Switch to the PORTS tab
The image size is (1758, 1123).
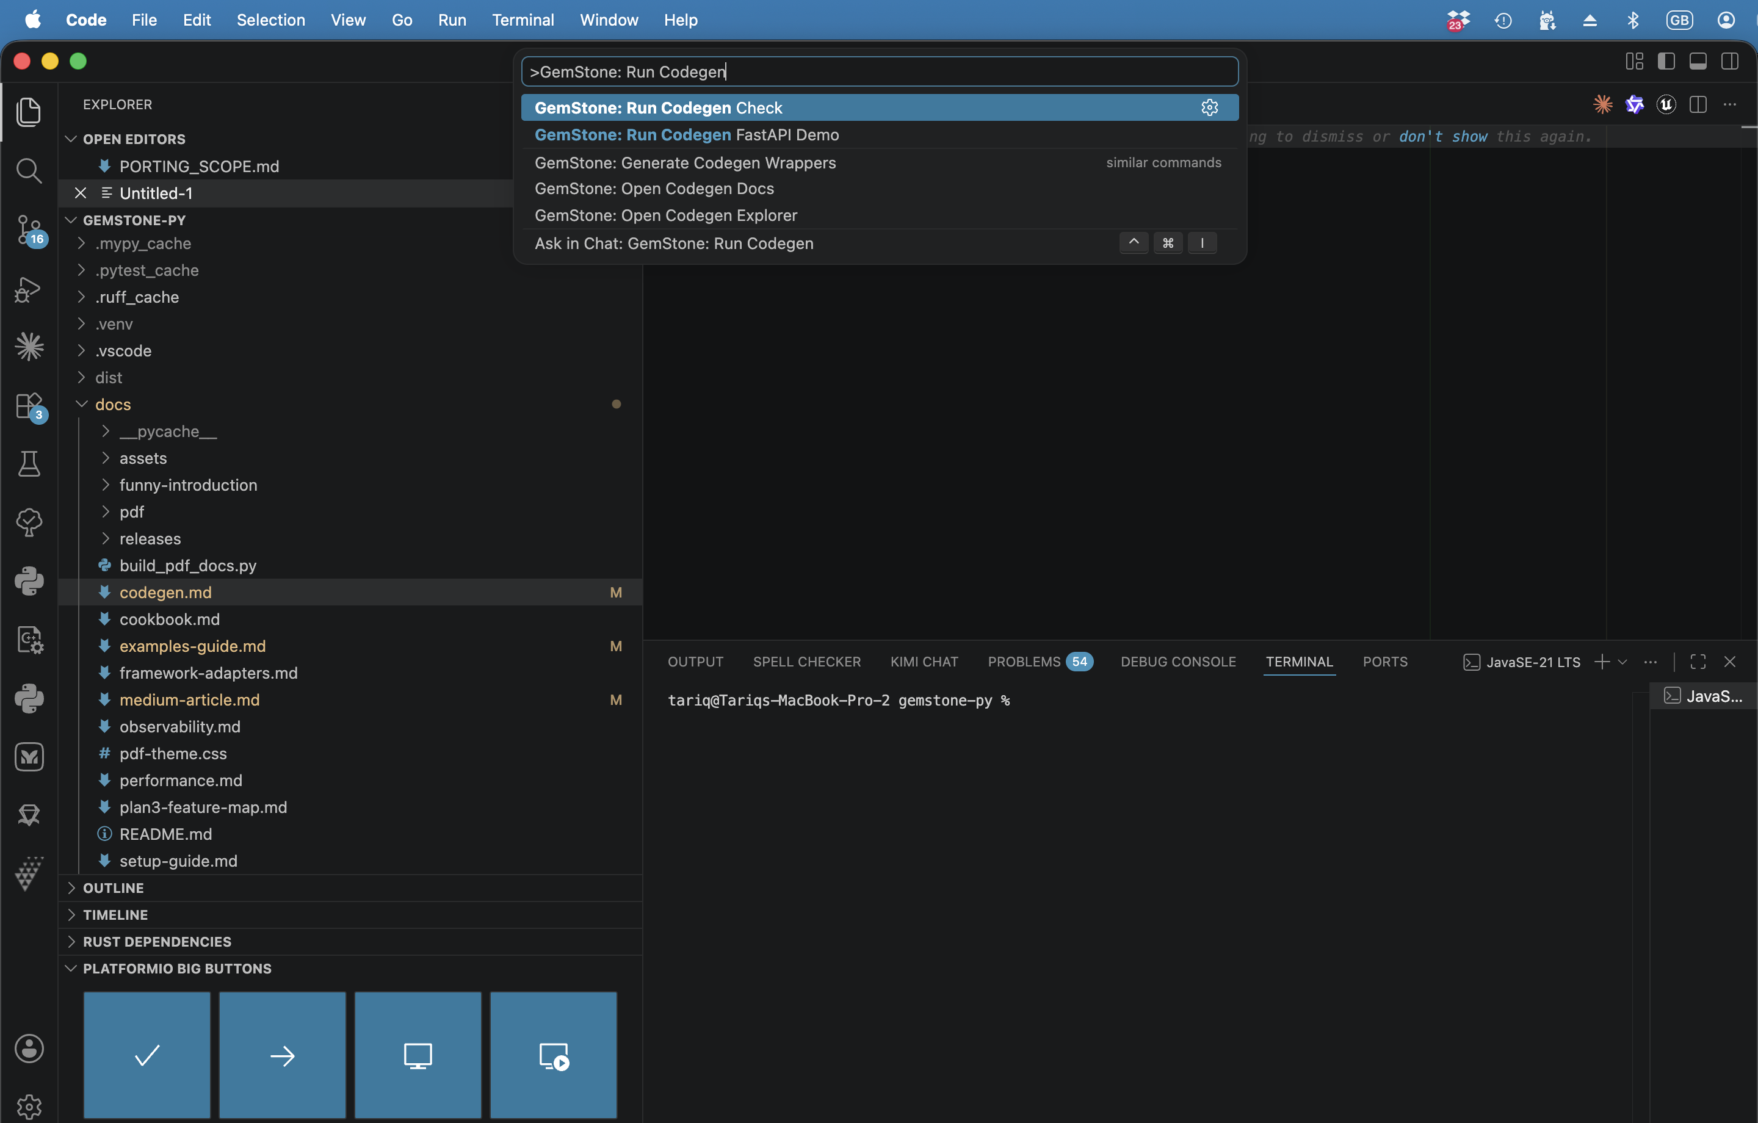click(1384, 662)
